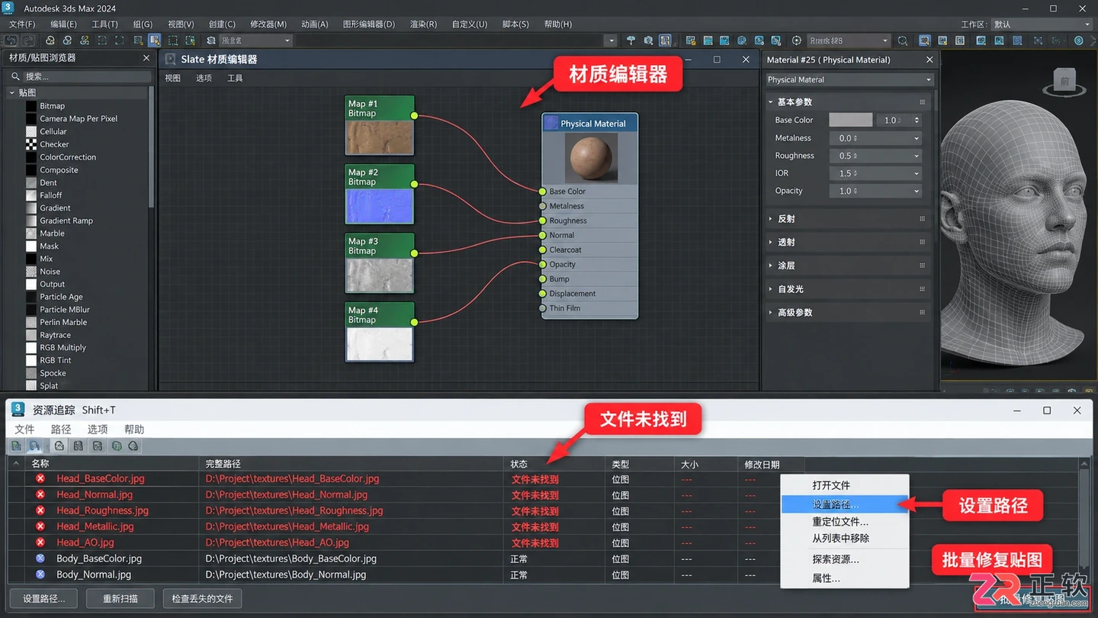The image size is (1098, 618).
Task: Open the Roughness value dropdown arrow
Action: (916, 156)
